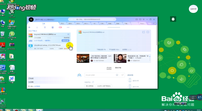Image resolution: width=202 pixels, height=111 pixels.
Task: Click the back arrow in the address bar
Action: (70, 19)
